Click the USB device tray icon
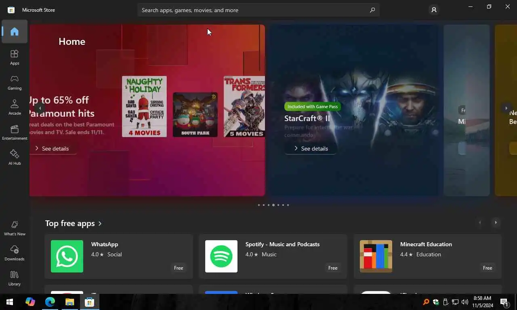The image size is (517, 310). point(446,302)
